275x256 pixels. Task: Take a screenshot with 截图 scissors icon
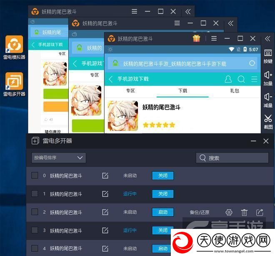click(268, 122)
